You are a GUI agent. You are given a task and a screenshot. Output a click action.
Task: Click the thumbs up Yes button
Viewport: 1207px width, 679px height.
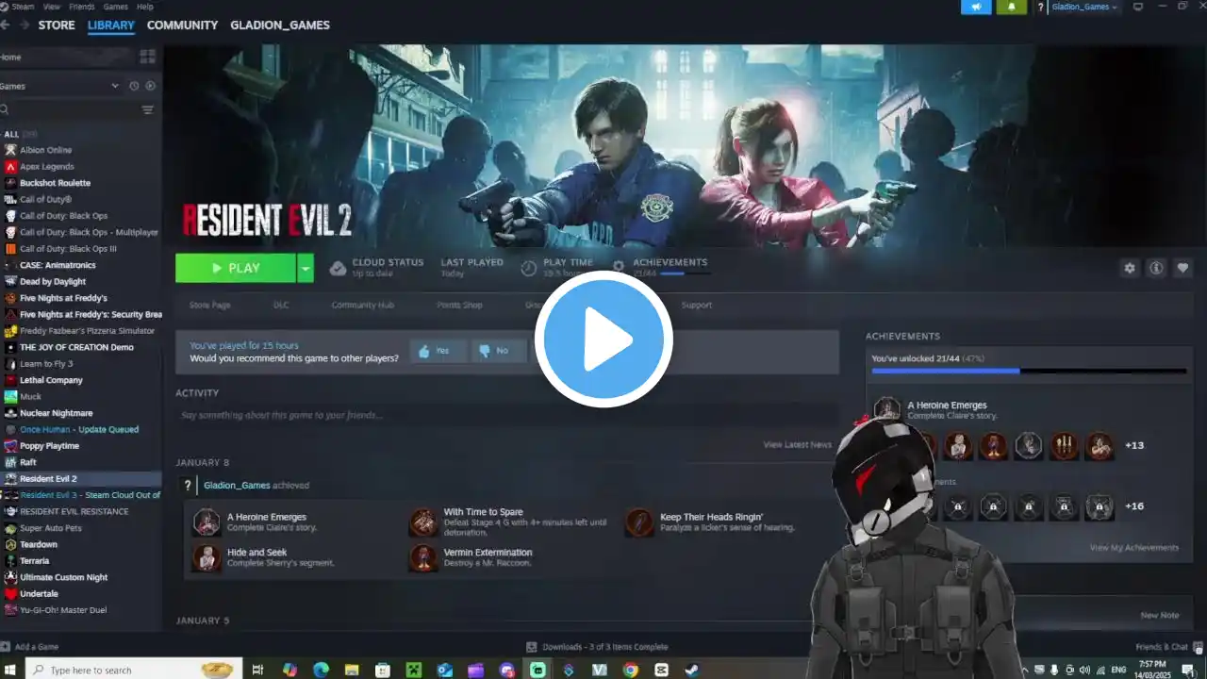coord(437,351)
